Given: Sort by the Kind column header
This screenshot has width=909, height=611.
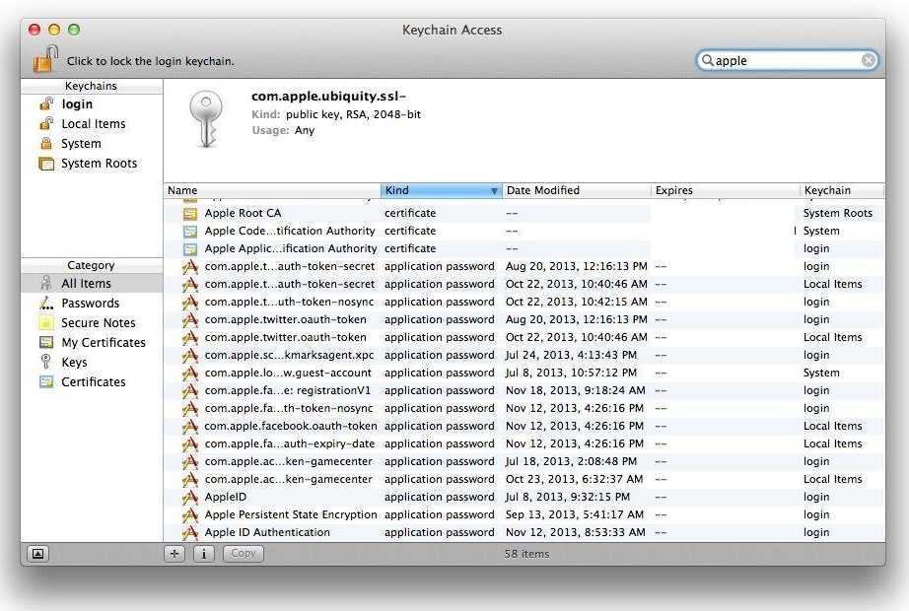Looking at the screenshot, I should pos(441,190).
